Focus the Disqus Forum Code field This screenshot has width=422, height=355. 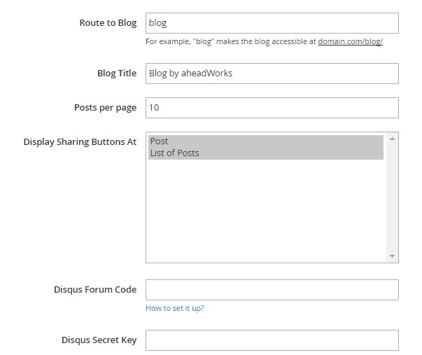272,290
